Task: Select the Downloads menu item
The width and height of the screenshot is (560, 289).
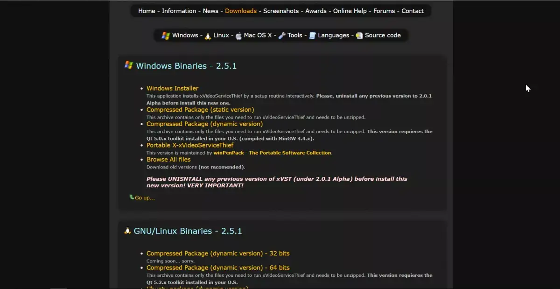Action: point(241,11)
